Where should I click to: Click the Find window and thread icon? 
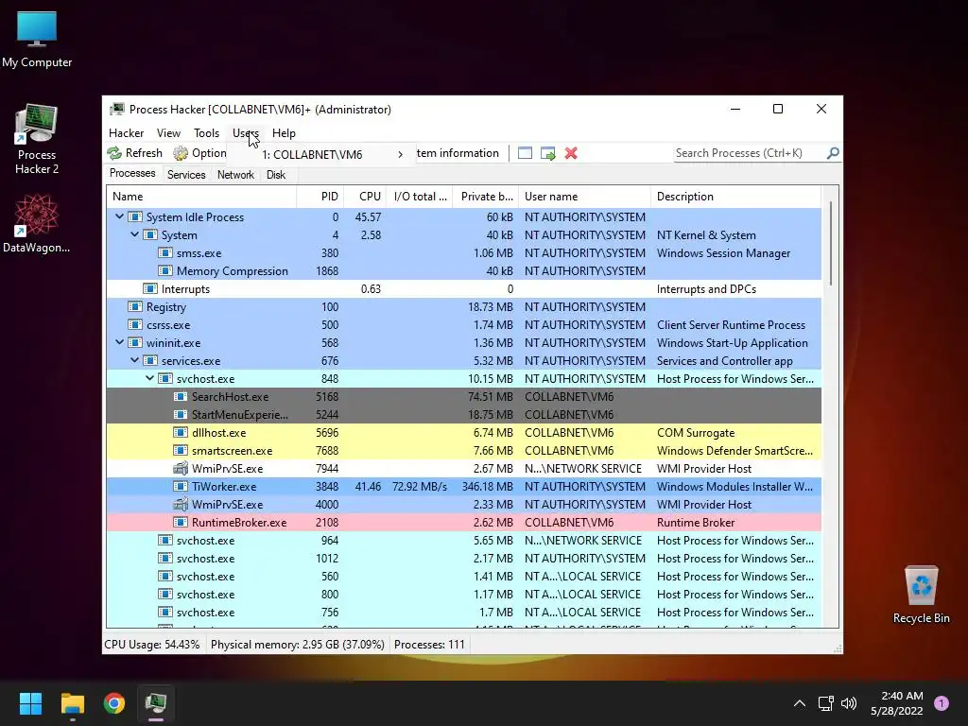point(547,153)
